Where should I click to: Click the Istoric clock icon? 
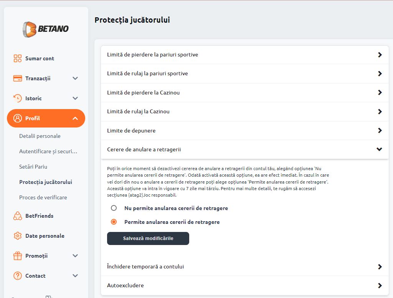click(x=18, y=98)
